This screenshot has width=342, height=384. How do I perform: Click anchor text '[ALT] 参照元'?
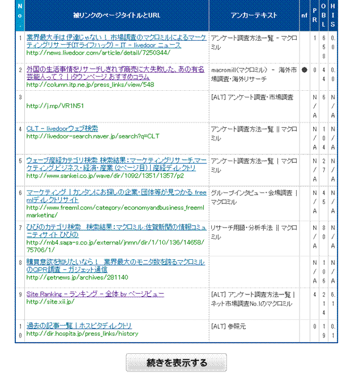[228, 327]
